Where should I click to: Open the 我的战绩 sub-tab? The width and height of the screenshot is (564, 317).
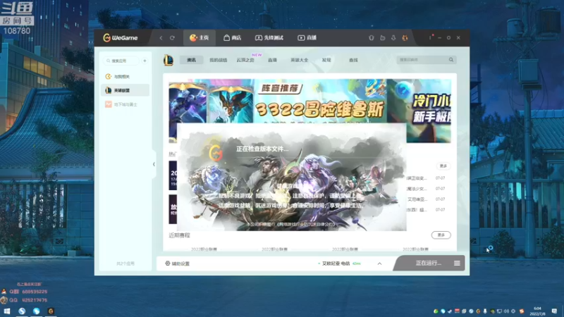219,60
